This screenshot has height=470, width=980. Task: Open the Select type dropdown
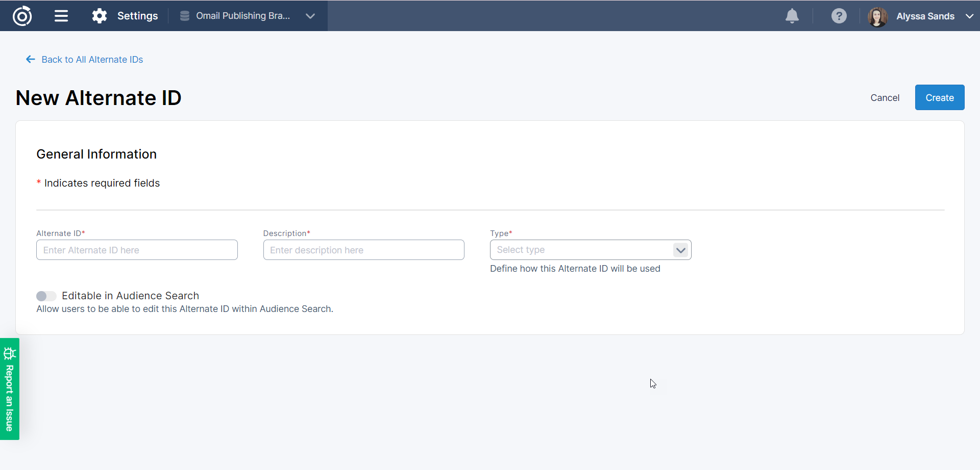590,250
